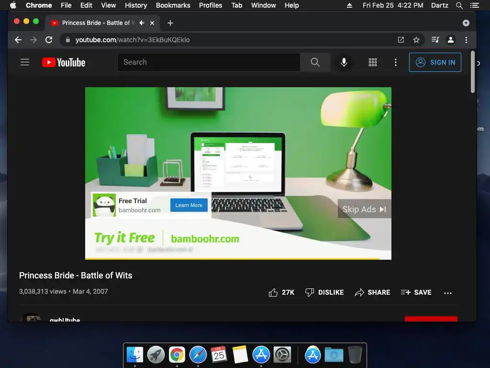Screen dimensions: 490x368
Task: Start voice search with microphone icon
Action: click(x=344, y=62)
